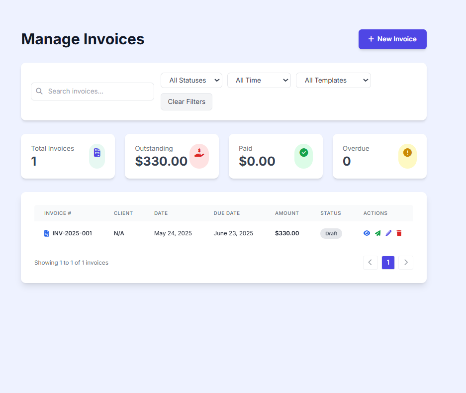Click the CLIENT column header
The width and height of the screenshot is (466, 393).
click(x=123, y=213)
